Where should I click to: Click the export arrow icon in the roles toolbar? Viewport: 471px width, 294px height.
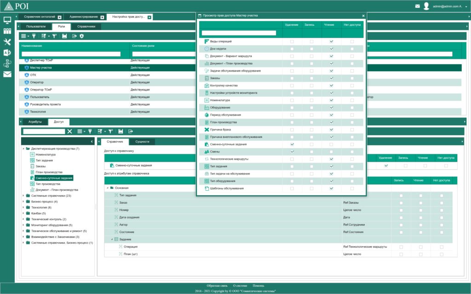point(74,36)
